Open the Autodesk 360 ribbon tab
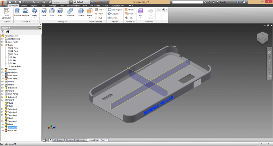Viewport: 273px width, 146px height. point(117,5)
